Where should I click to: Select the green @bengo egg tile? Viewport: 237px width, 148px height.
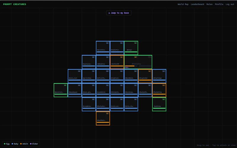pos(131,48)
